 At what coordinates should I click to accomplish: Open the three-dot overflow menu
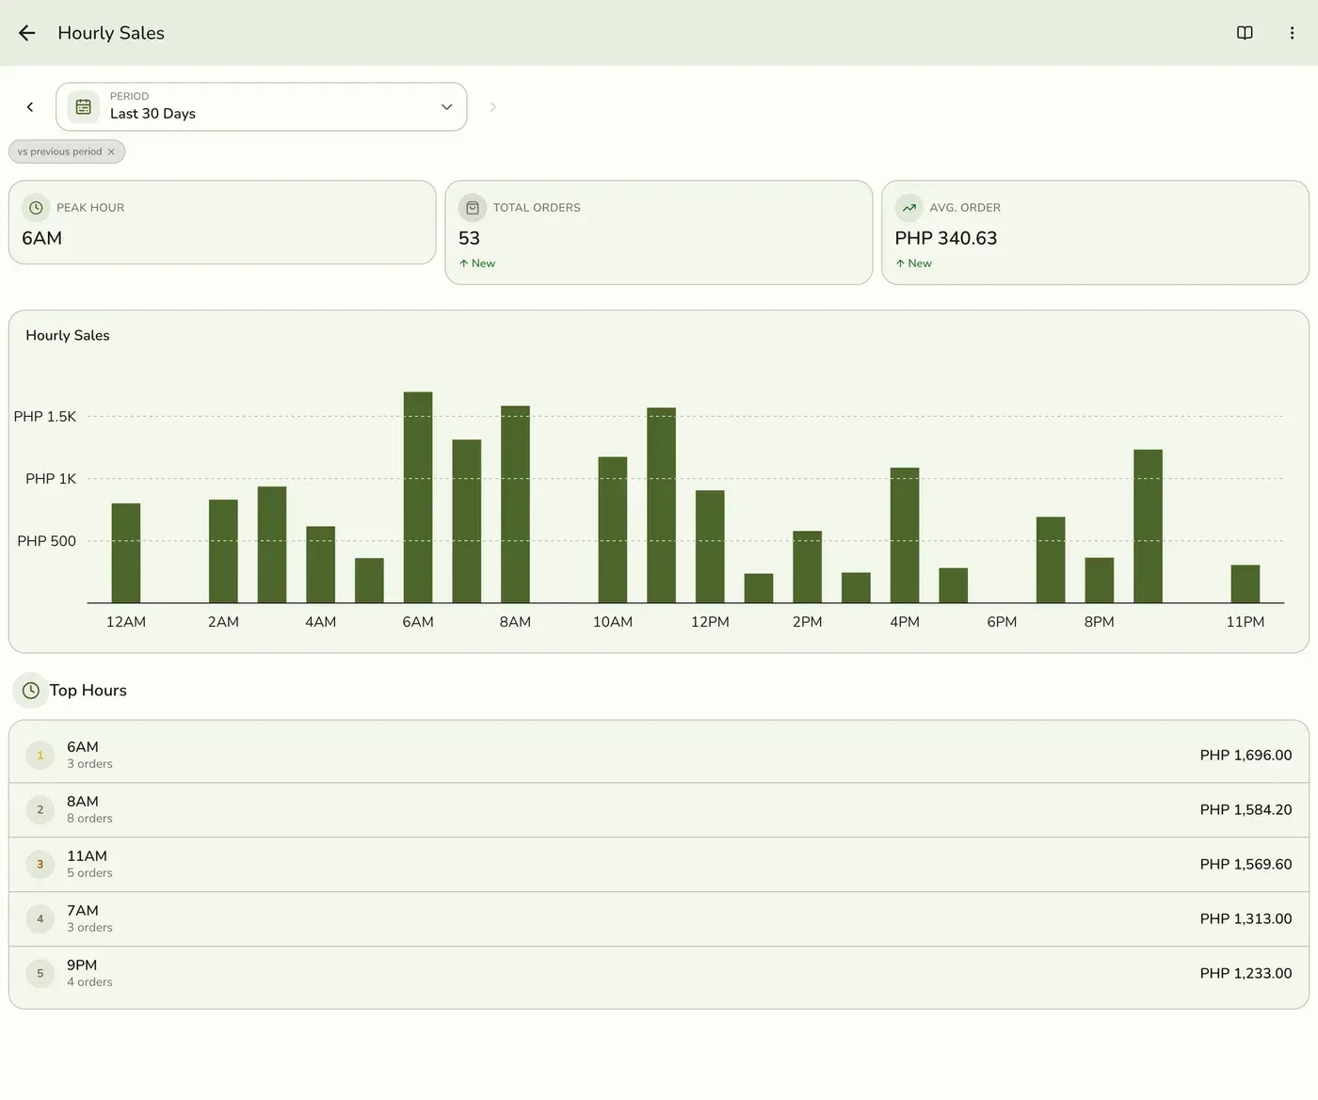click(1292, 33)
